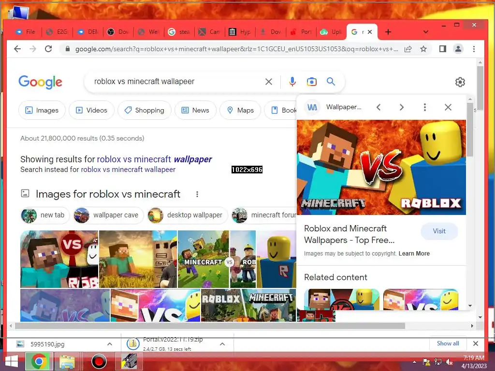
Task: Switch to the stea Google tab
Action: click(180, 32)
